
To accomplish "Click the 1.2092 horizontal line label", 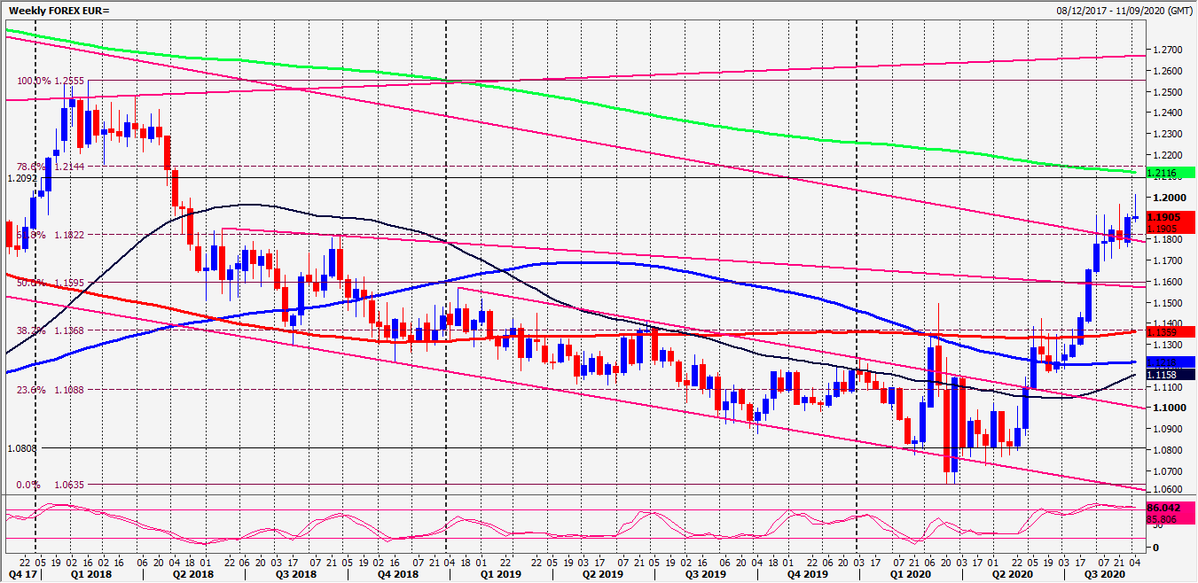I will [22, 178].
